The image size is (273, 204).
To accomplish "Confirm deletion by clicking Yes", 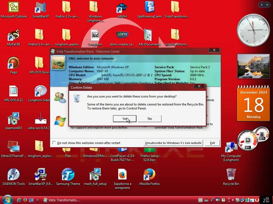I will pos(125,119).
